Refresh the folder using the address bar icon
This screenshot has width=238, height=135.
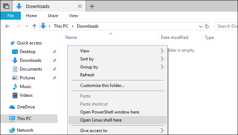[x=207, y=27]
